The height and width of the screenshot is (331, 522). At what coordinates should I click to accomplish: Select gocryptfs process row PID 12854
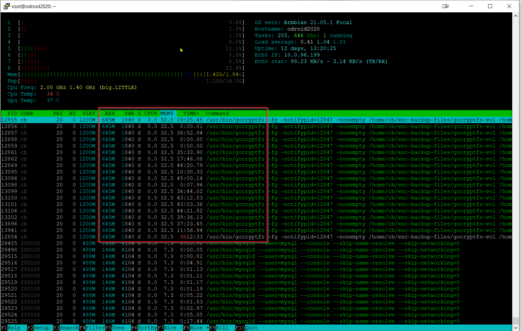click(x=256, y=237)
